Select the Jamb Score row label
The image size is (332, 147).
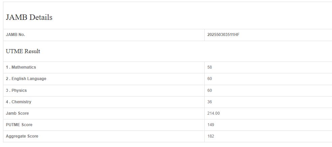point(18,113)
